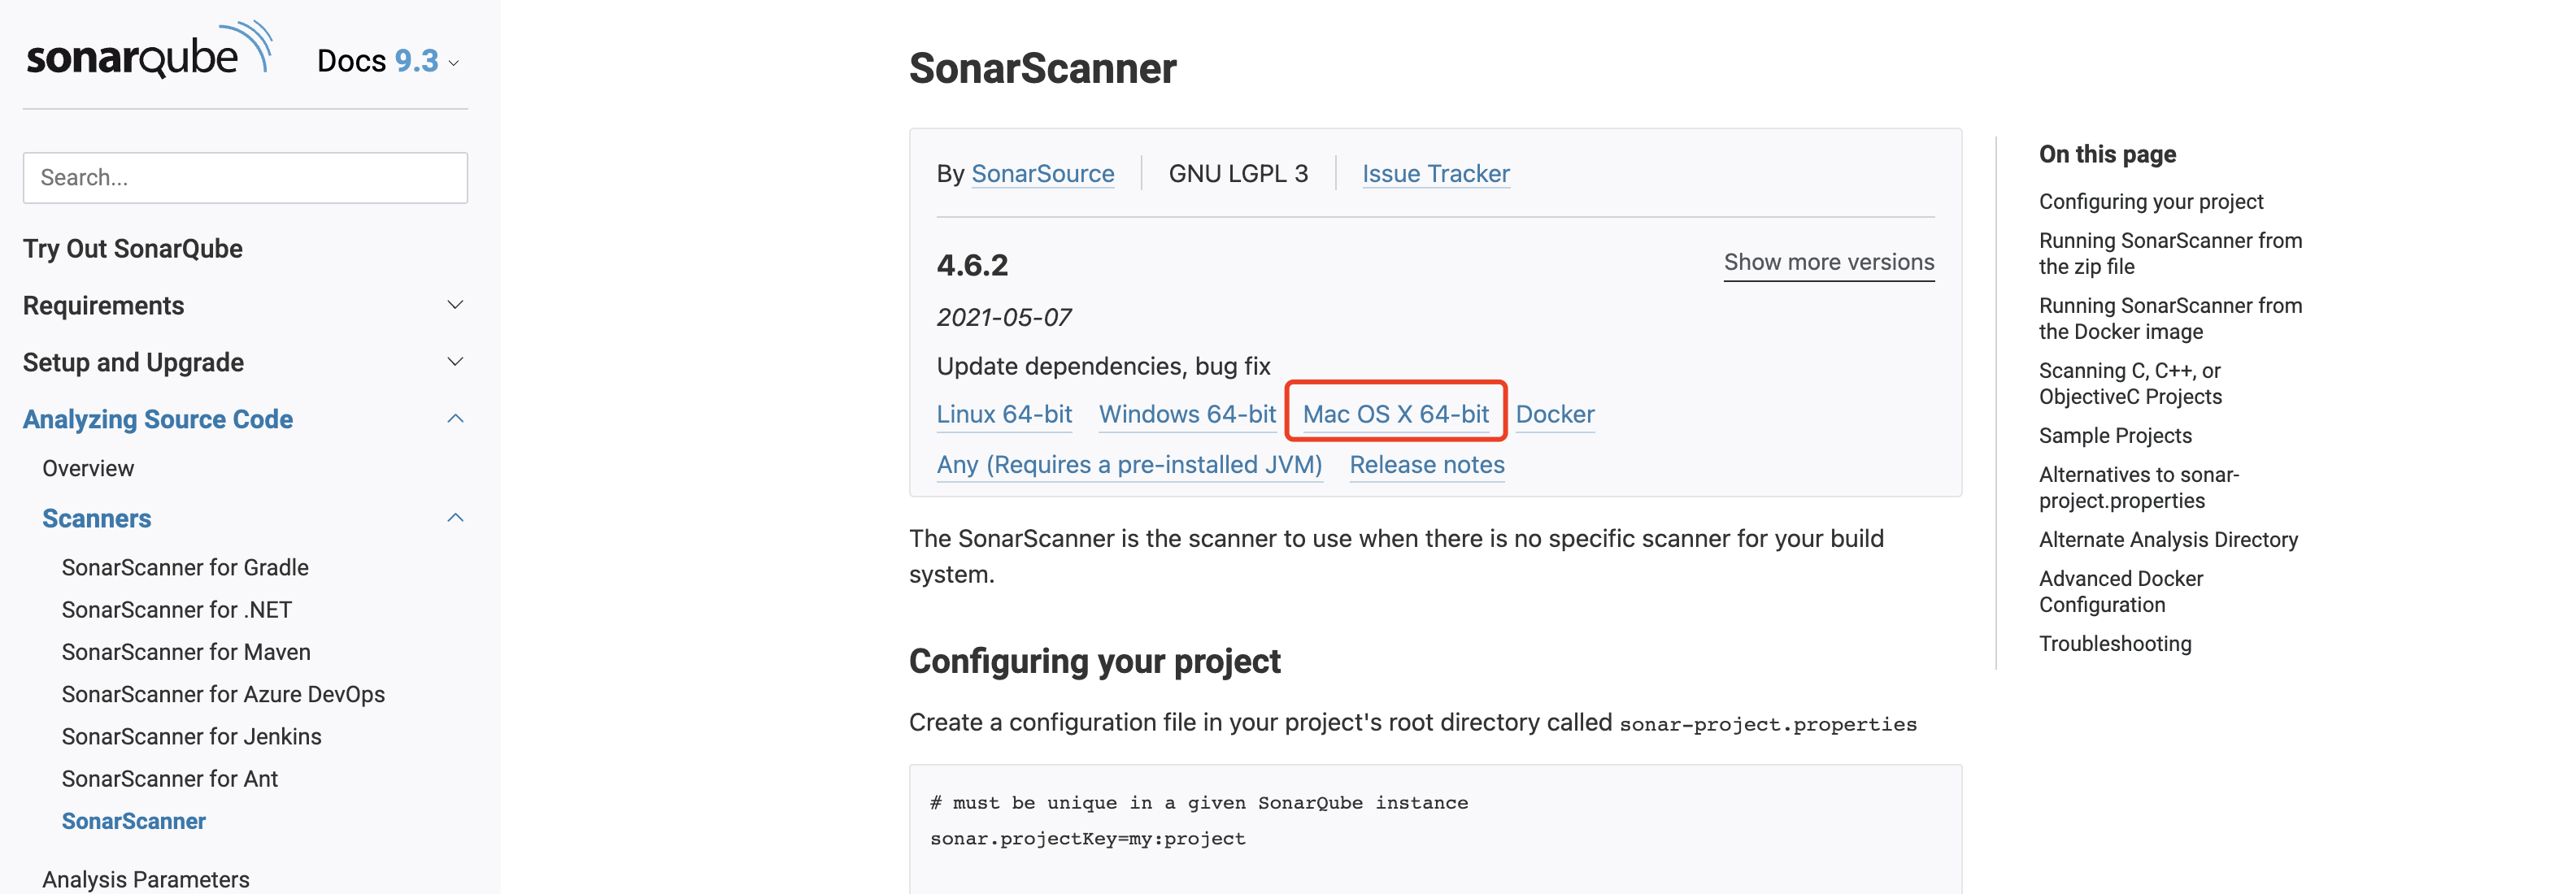Click the Search input field
2576x894 pixels.
(x=245, y=177)
